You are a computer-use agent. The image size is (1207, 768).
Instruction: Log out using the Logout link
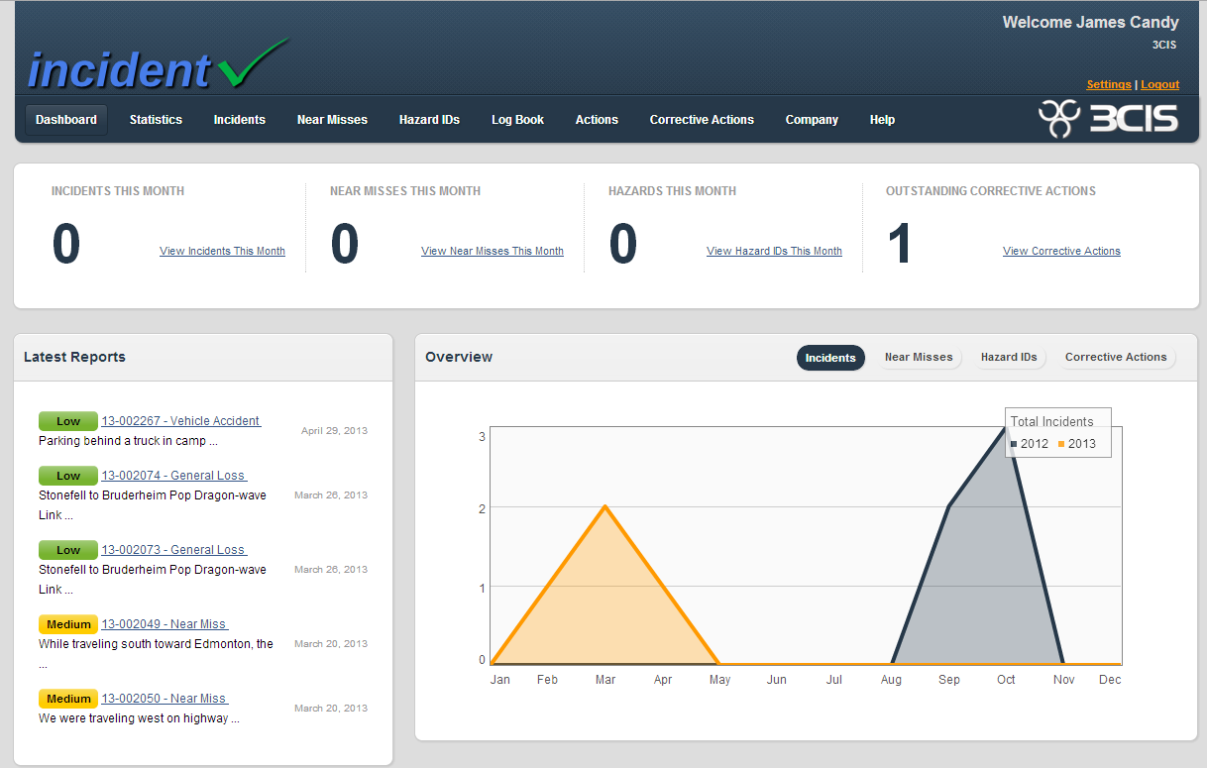[x=1159, y=85]
